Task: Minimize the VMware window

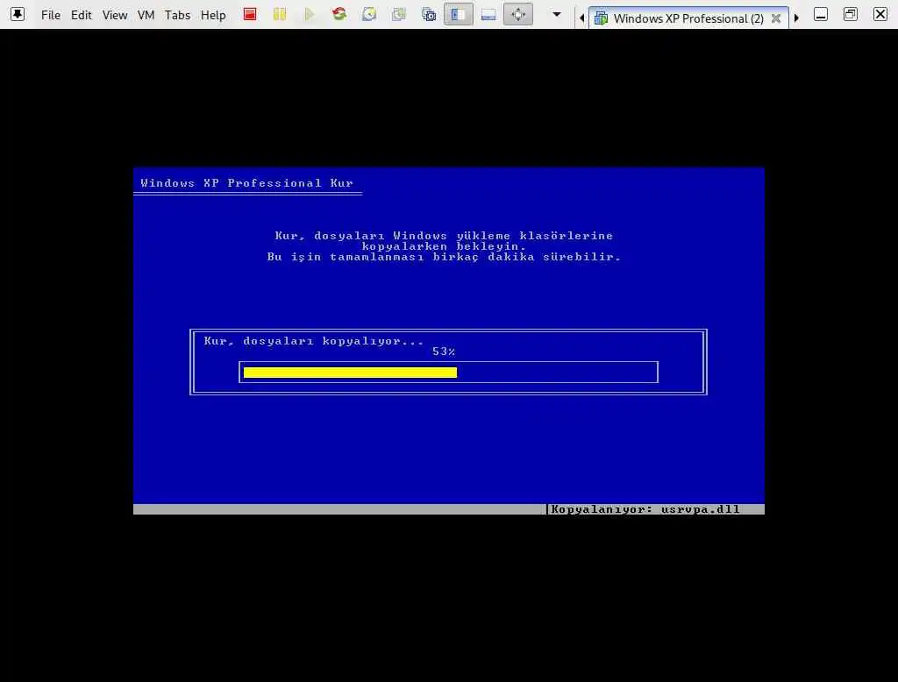Action: [821, 14]
